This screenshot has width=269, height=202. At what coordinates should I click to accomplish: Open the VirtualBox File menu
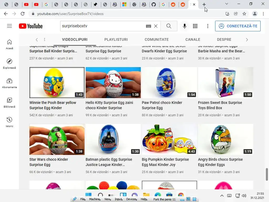(83, 199)
